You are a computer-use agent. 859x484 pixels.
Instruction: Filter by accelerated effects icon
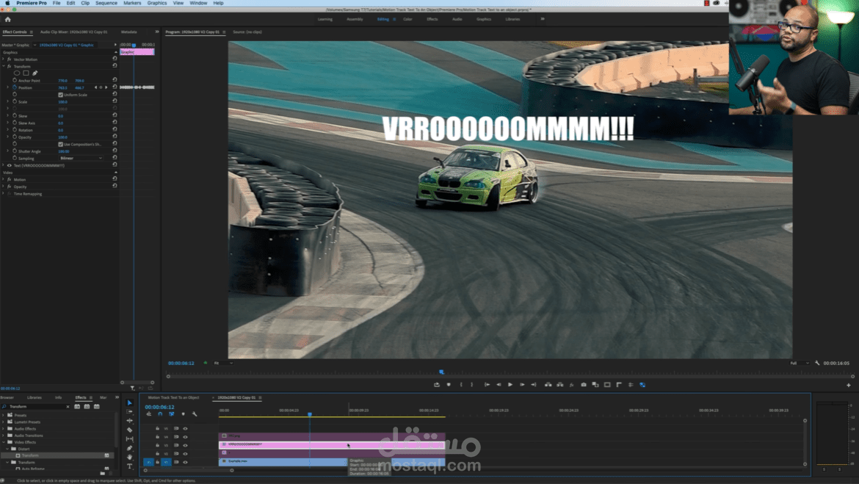(77, 407)
